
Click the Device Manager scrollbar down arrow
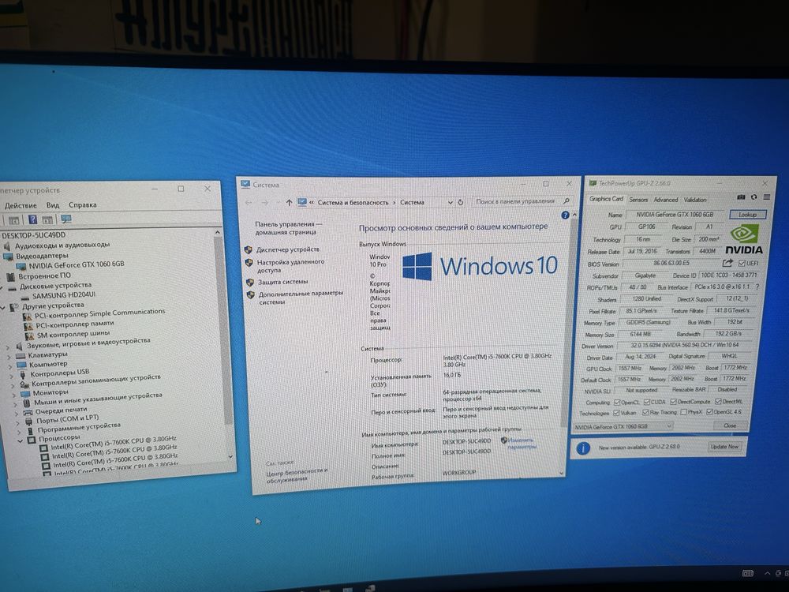pyautogui.click(x=230, y=457)
